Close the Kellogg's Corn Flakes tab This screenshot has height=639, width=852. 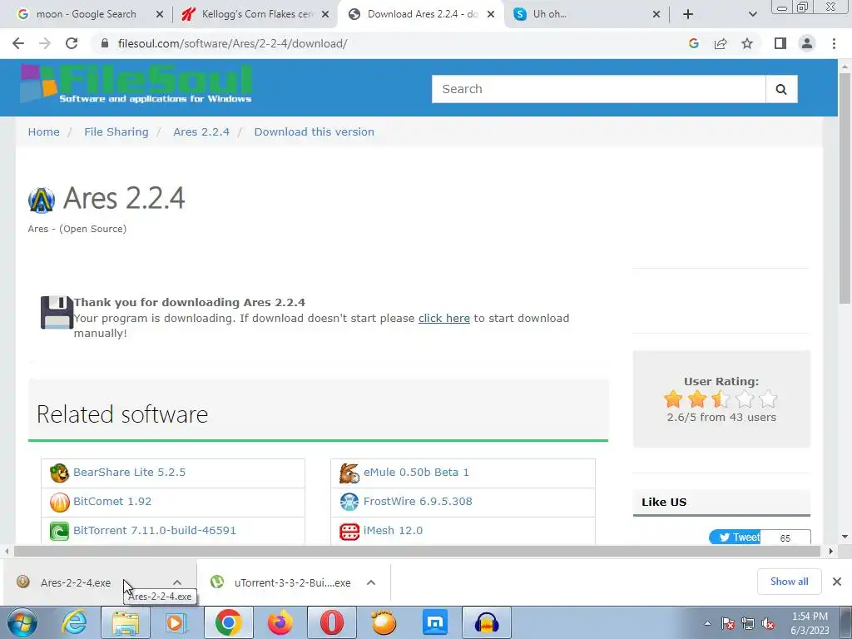click(325, 15)
